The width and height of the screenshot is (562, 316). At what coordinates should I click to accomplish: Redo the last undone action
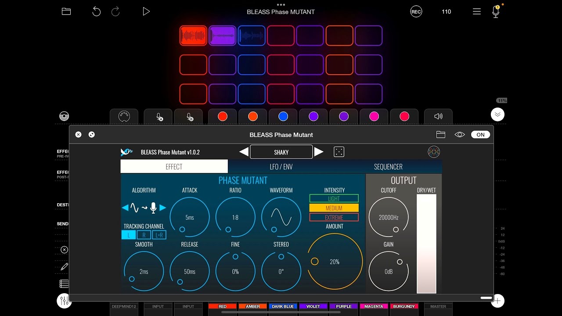tap(115, 12)
